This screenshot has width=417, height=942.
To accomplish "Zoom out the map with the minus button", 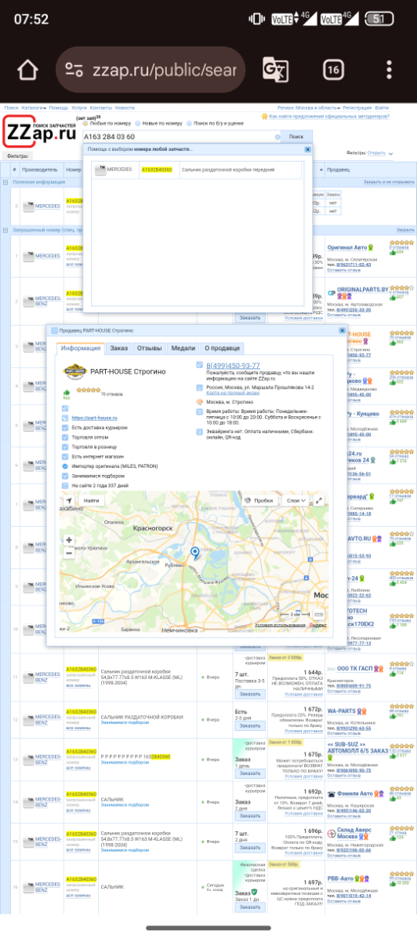I will pyautogui.click(x=69, y=553).
